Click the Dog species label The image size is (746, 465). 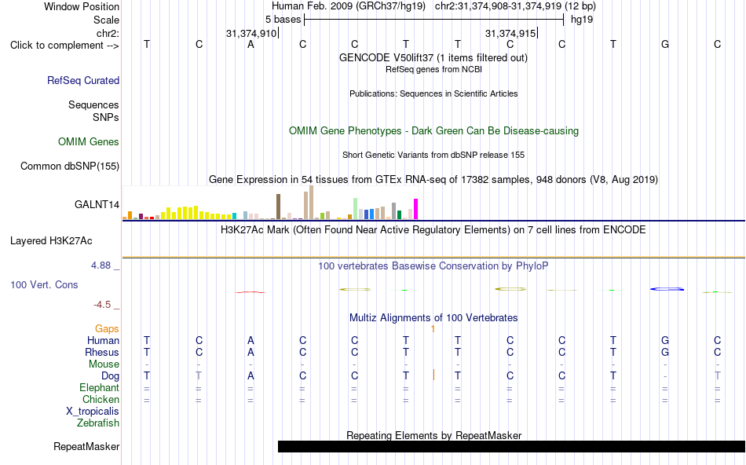[111, 376]
